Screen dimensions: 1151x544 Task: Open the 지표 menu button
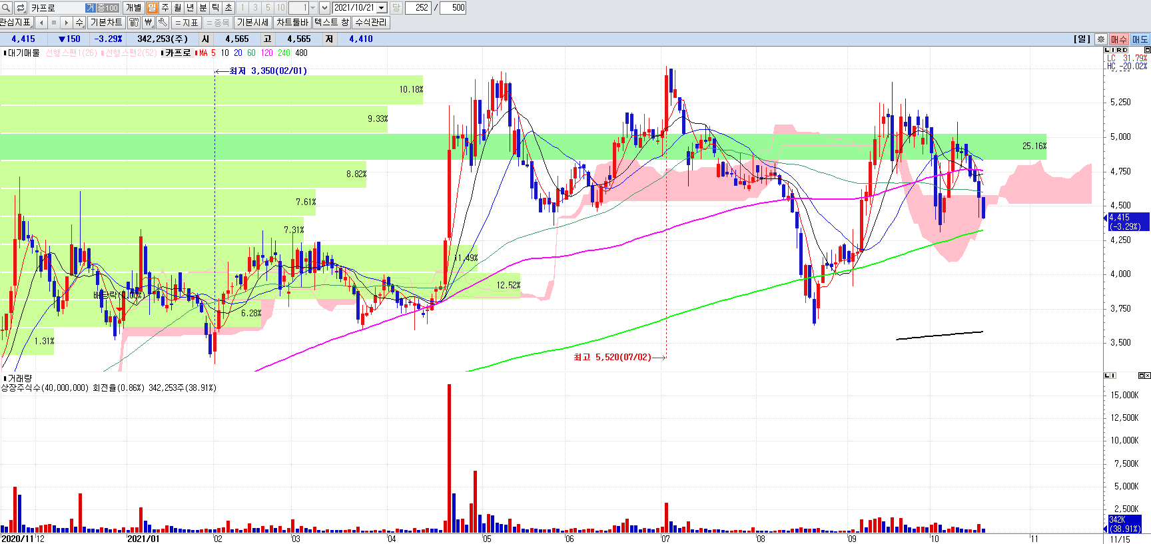pyautogui.click(x=187, y=23)
